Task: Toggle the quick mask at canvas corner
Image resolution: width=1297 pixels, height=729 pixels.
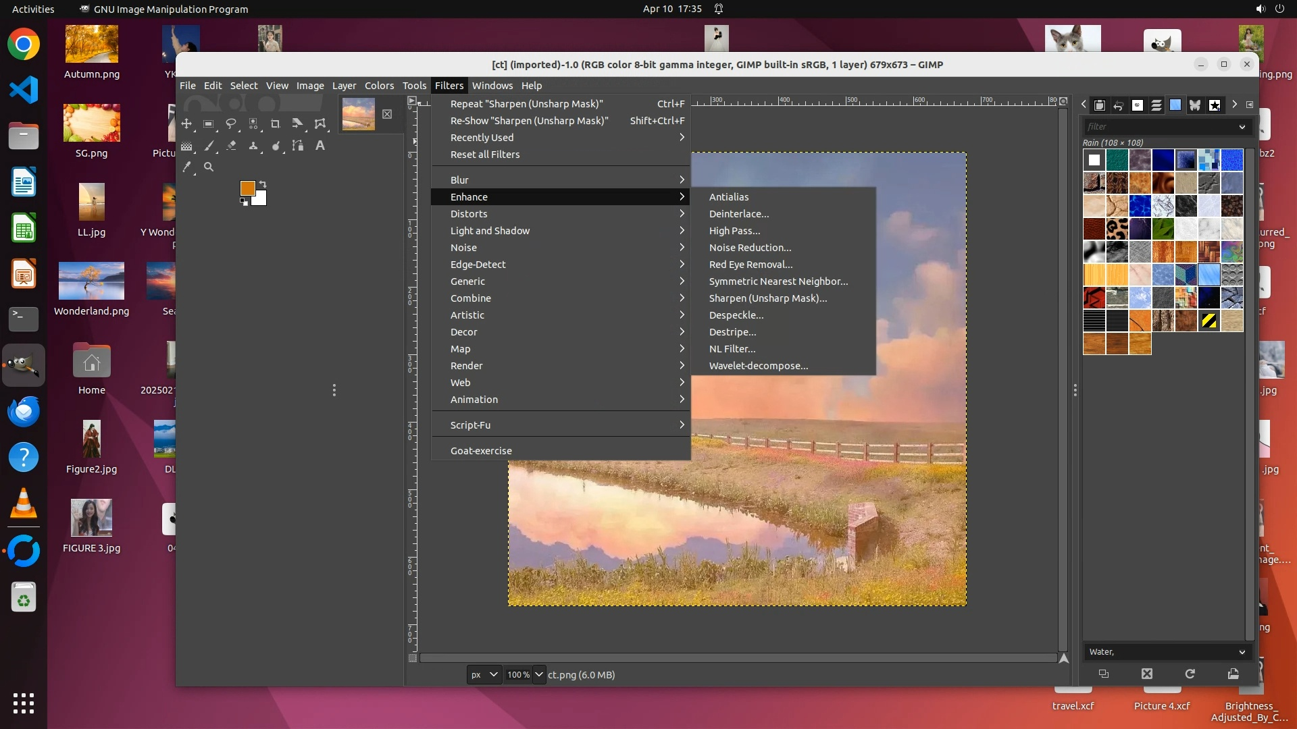Action: pyautogui.click(x=413, y=657)
